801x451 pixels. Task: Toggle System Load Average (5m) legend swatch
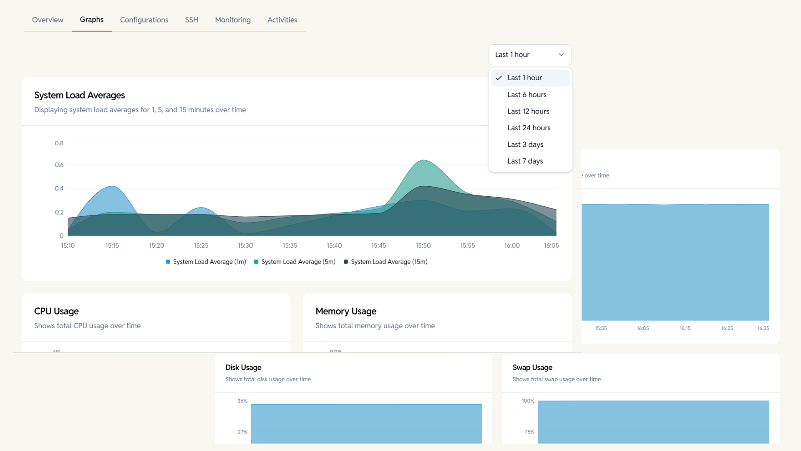click(x=256, y=262)
